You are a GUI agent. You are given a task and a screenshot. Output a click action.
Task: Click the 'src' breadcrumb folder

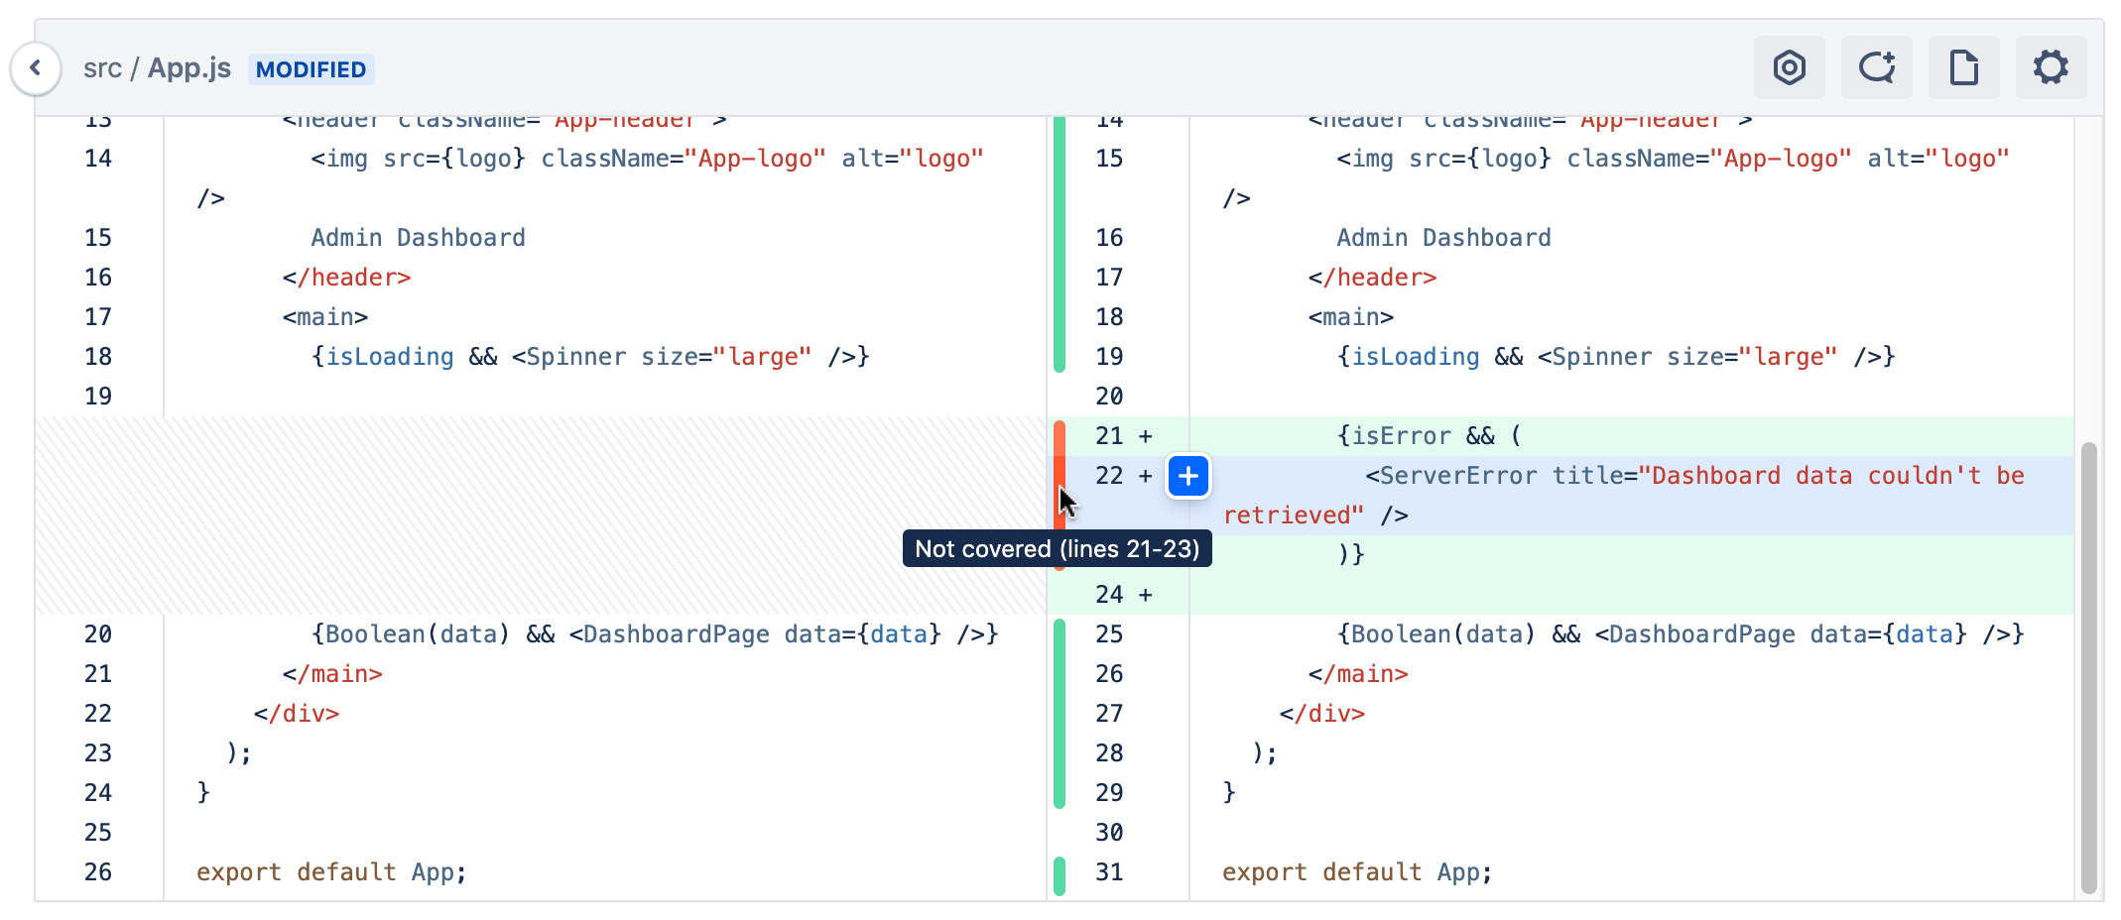[x=102, y=68]
